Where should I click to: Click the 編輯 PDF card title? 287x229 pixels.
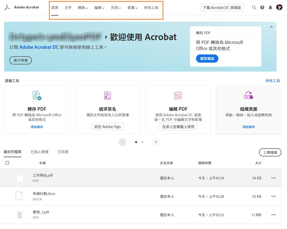[178, 109]
